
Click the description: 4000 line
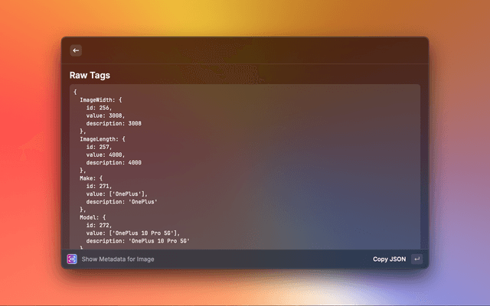pyautogui.click(x=113, y=163)
